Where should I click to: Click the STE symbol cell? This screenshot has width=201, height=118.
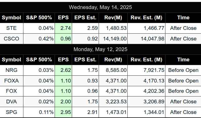coord(12,28)
